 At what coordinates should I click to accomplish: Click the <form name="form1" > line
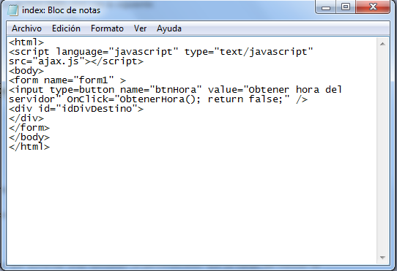[67, 80]
